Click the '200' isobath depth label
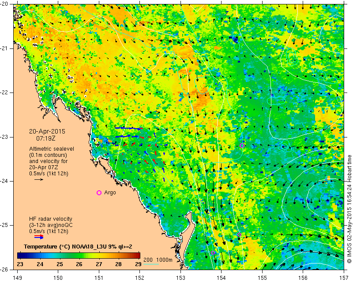The width and height of the screenshot is (353, 282). click(x=148, y=260)
